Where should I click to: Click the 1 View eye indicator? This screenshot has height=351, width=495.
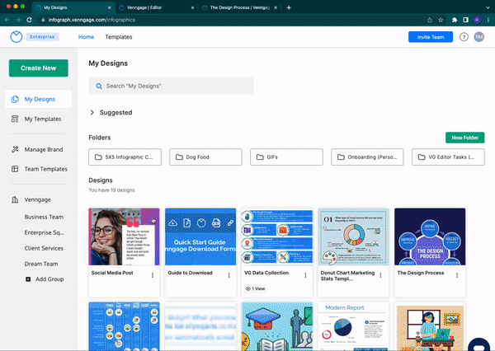[x=255, y=288]
